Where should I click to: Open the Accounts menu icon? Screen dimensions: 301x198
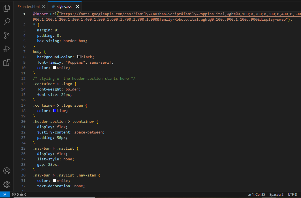pyautogui.click(x=7, y=171)
